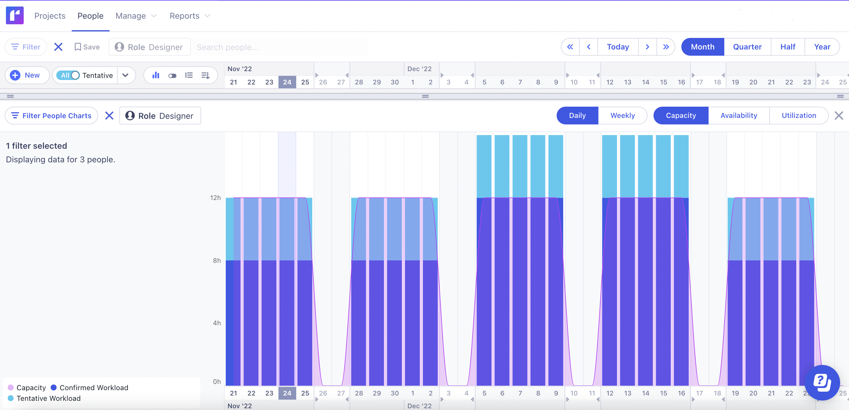
Task: Click the Today button
Action: pyautogui.click(x=618, y=47)
